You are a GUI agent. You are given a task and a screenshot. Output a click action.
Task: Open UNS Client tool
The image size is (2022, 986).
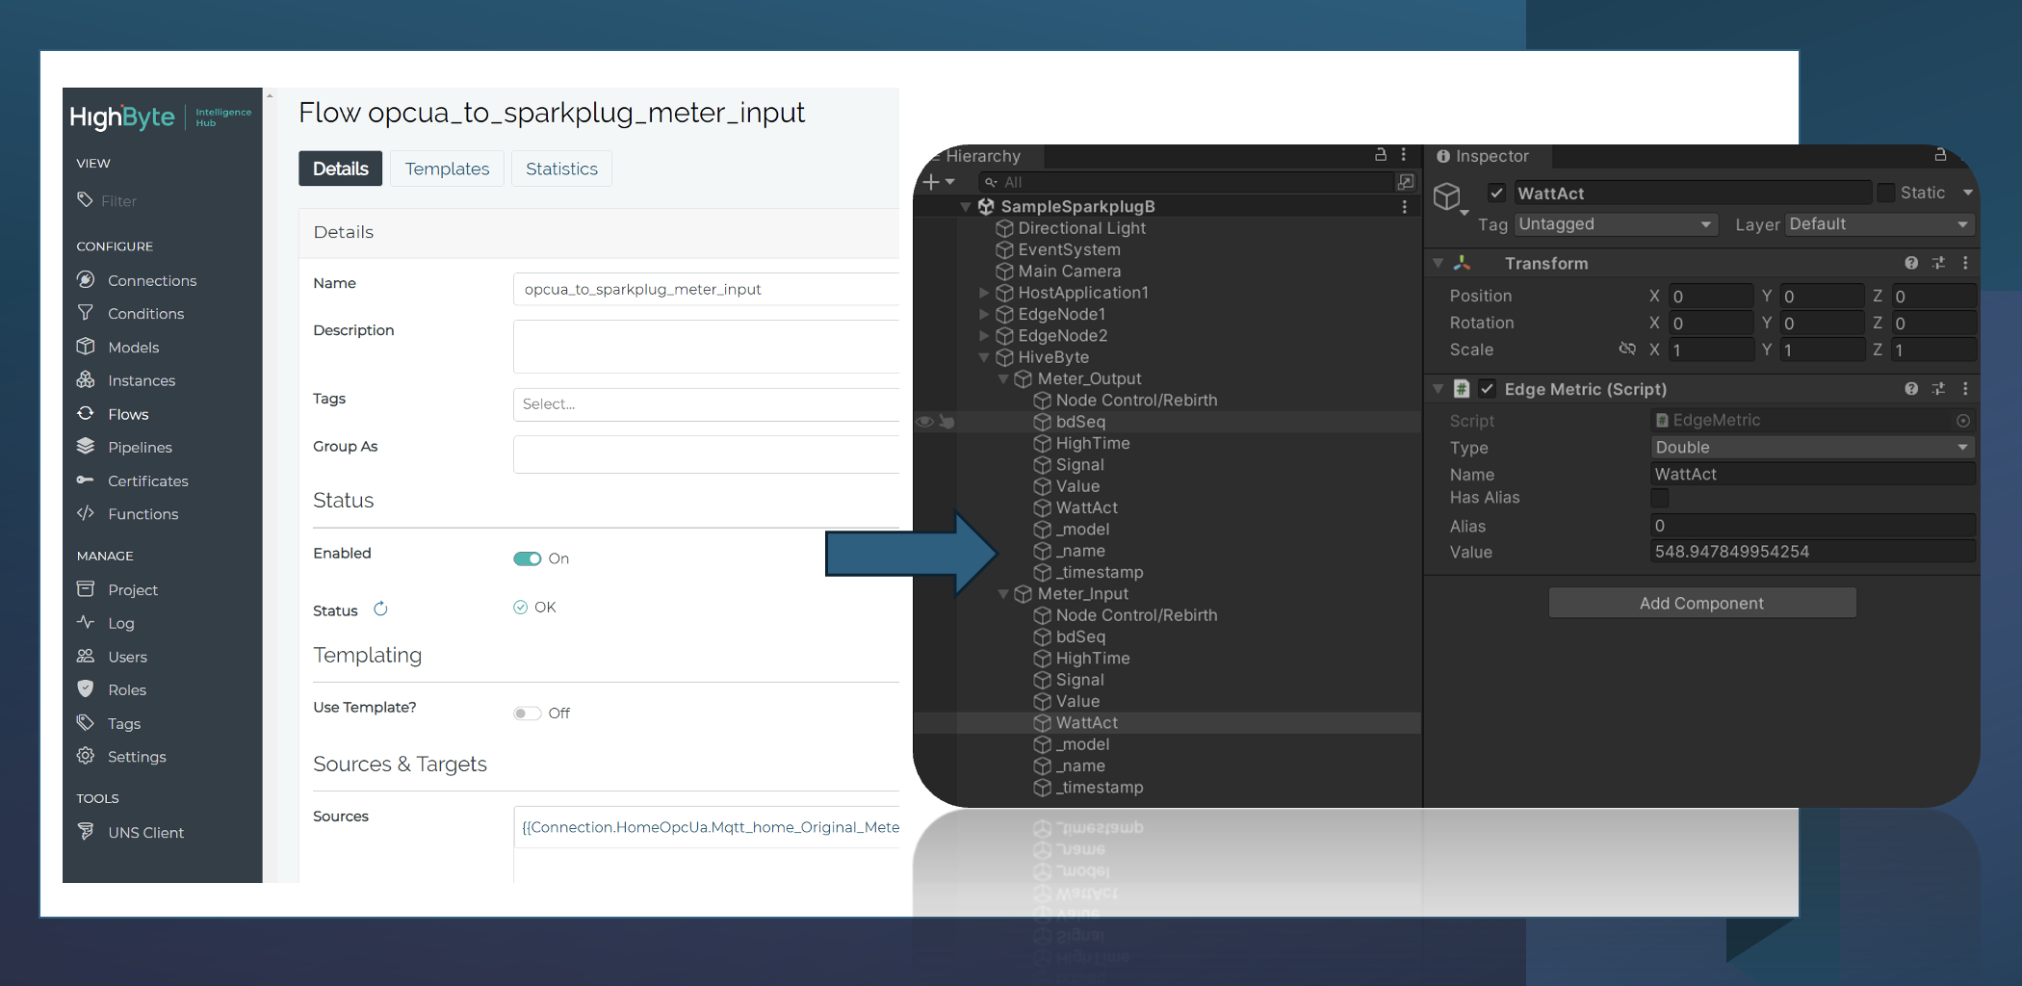click(x=130, y=832)
